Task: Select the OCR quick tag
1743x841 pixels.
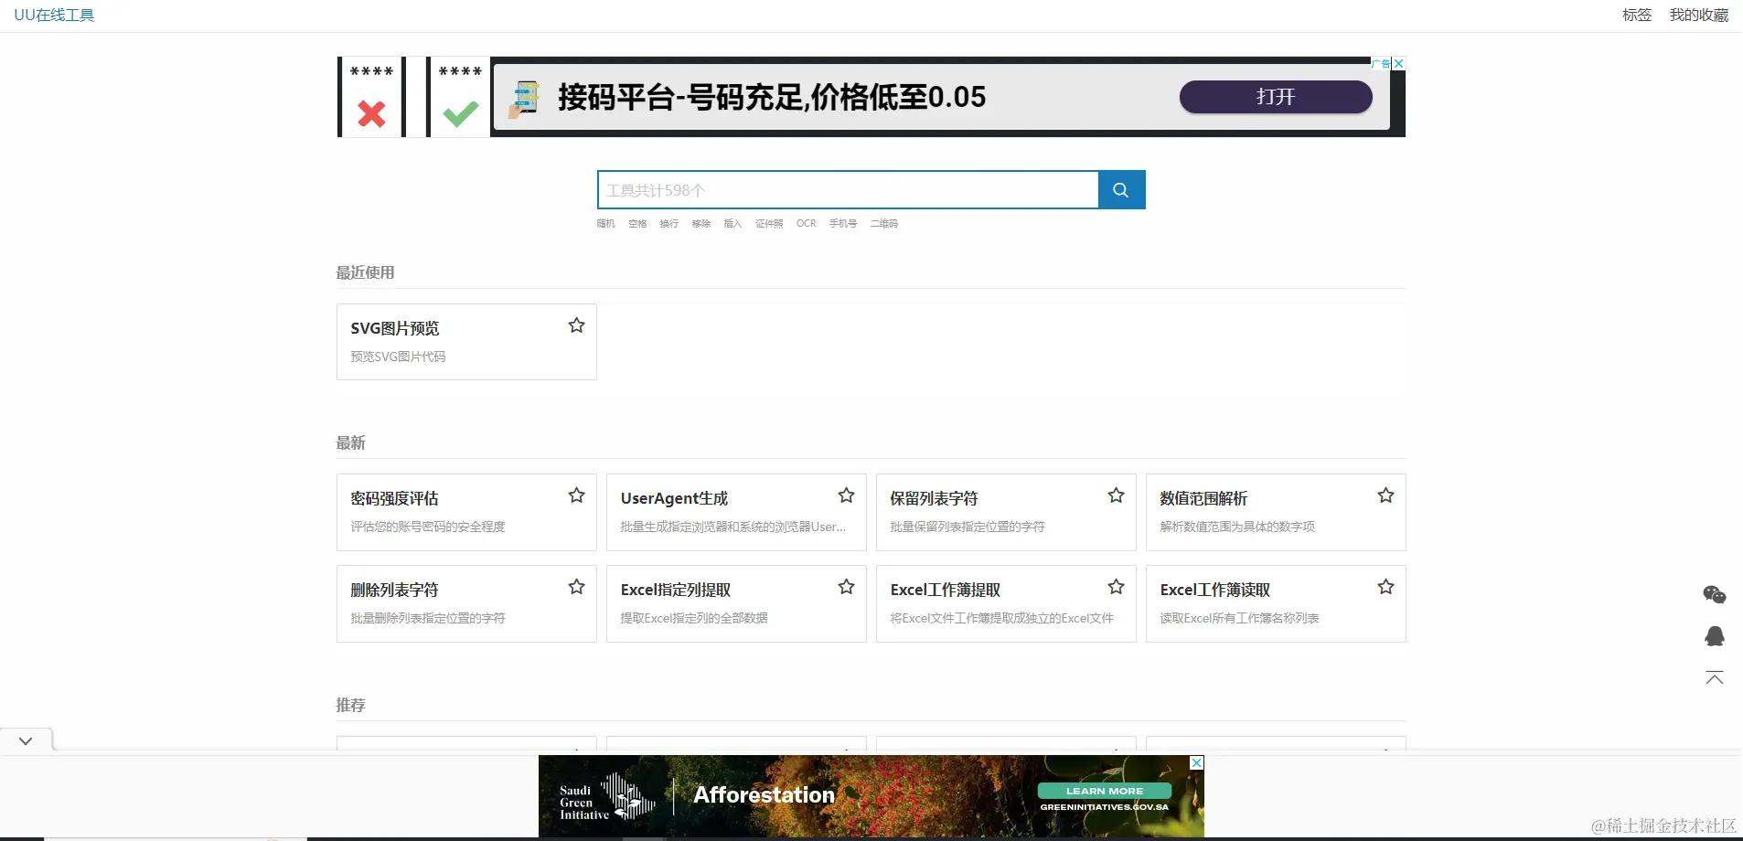Action: [x=806, y=223]
